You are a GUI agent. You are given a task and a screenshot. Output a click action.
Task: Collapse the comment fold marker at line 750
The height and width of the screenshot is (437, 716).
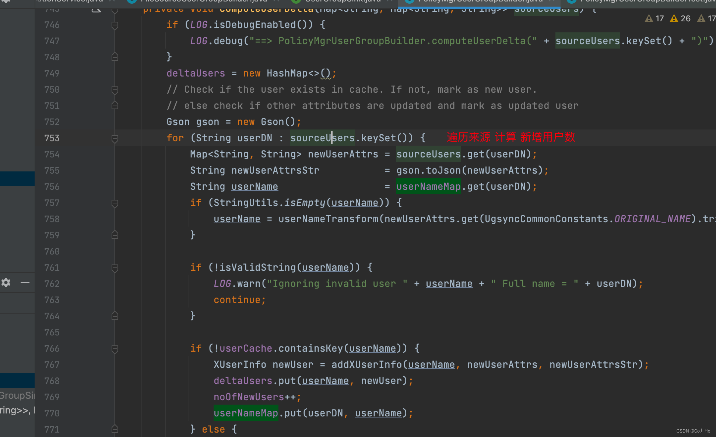coord(115,90)
